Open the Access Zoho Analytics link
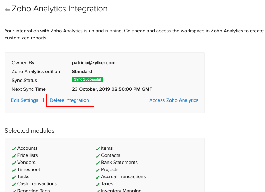The height and width of the screenshot is (192, 265). pyautogui.click(x=174, y=100)
